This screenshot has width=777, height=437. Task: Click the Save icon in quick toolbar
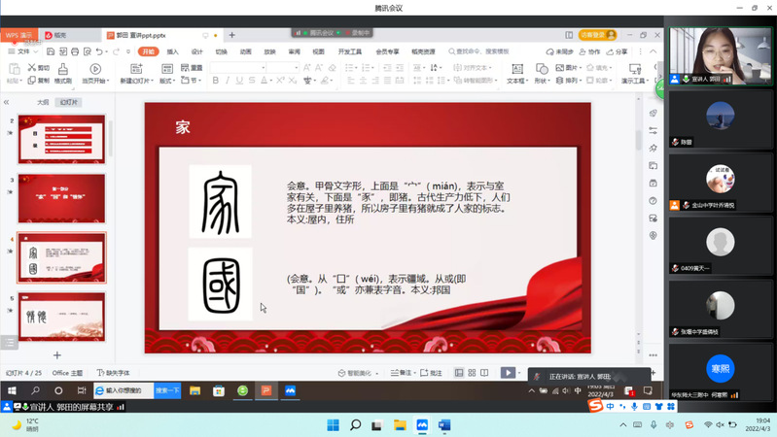52,51
